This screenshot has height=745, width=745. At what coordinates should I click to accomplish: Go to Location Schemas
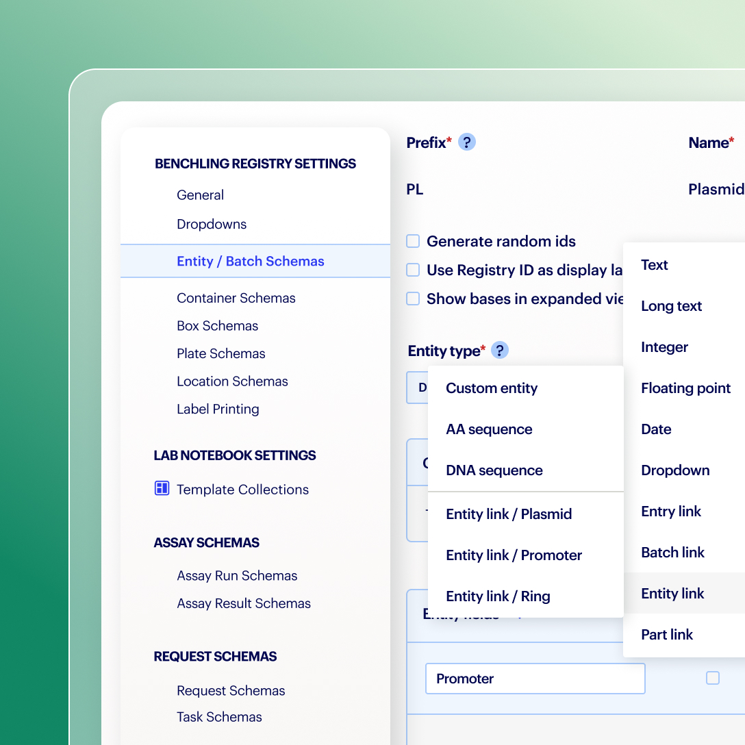232,381
